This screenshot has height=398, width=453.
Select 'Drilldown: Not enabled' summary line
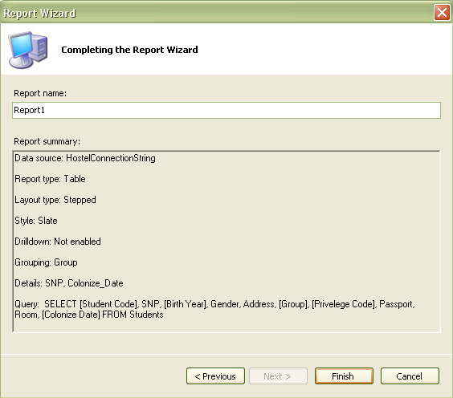tap(58, 242)
